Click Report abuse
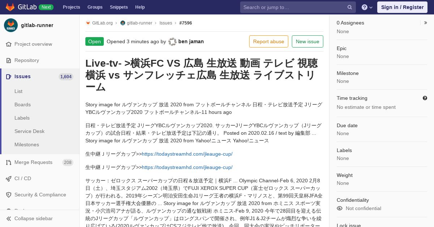 pyautogui.click(x=269, y=41)
